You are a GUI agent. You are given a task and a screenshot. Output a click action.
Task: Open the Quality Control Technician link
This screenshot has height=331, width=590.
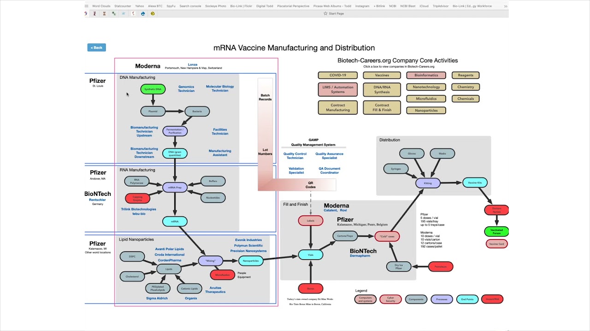pyautogui.click(x=295, y=156)
